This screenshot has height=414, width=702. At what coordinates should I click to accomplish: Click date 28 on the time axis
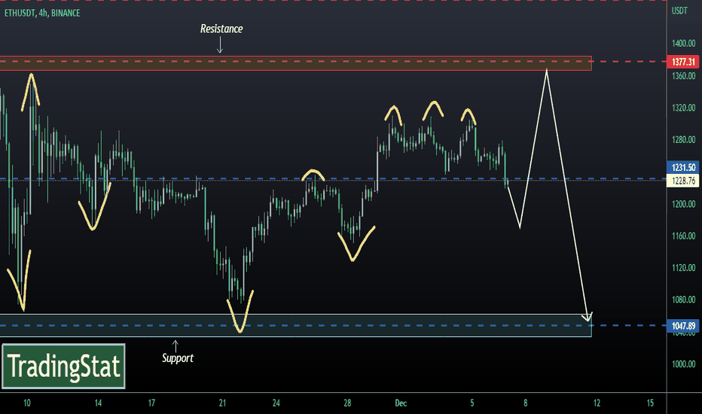tap(347, 403)
